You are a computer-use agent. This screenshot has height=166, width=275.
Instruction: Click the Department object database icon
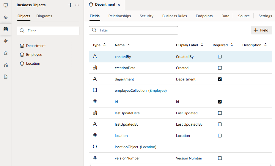(x=22, y=46)
